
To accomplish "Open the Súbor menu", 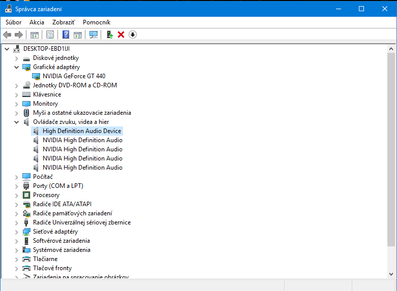I will [14, 22].
